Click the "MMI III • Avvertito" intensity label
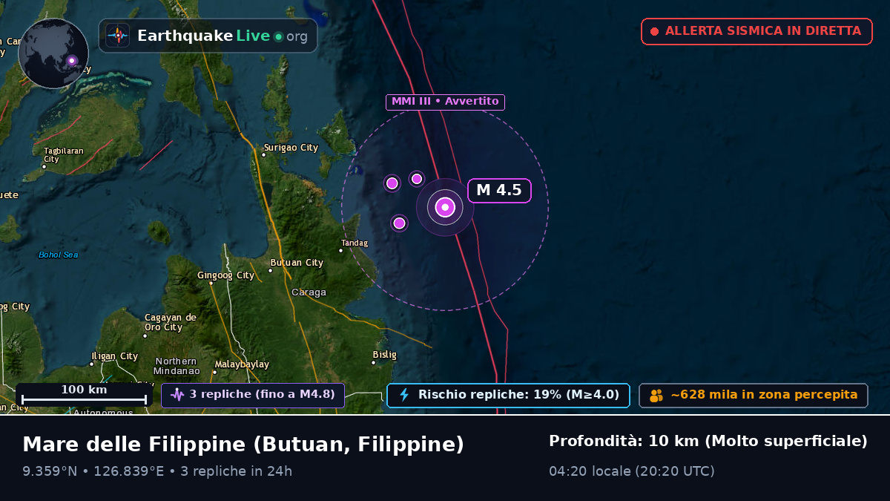This screenshot has height=501, width=890. click(445, 102)
